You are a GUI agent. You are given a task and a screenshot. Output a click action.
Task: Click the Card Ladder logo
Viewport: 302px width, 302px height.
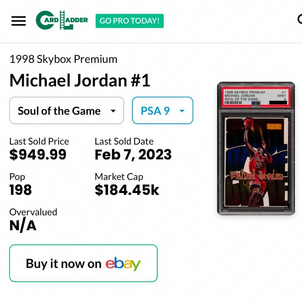tap(62, 20)
